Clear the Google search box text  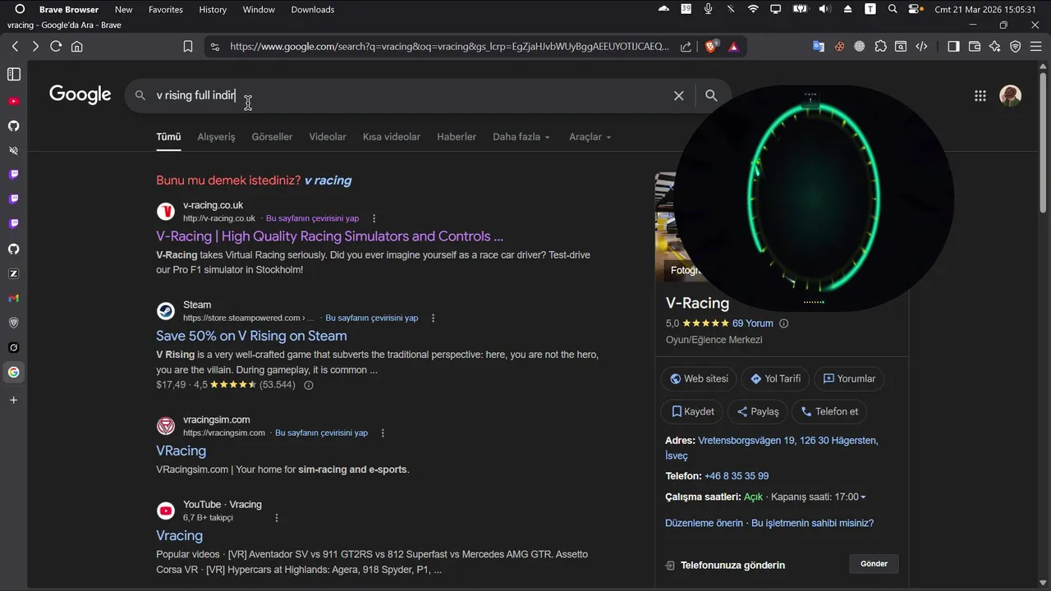(x=679, y=96)
